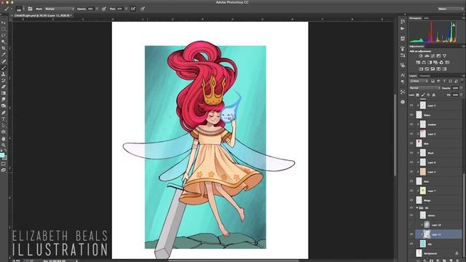Hide Layer 7 with eye icon
466x262 pixels.
(411, 191)
